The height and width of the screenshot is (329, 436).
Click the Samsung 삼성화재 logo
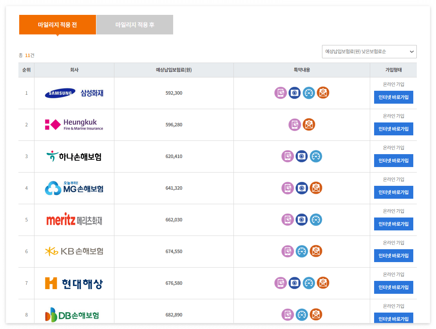tap(74, 93)
